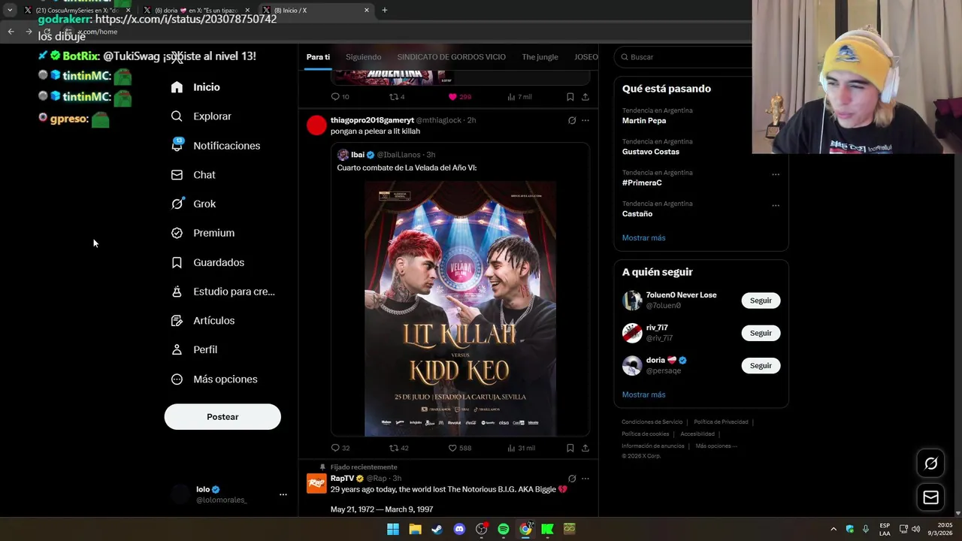Bookmark the tweet with 299 likes
Image resolution: width=962 pixels, height=541 pixels.
(570, 97)
